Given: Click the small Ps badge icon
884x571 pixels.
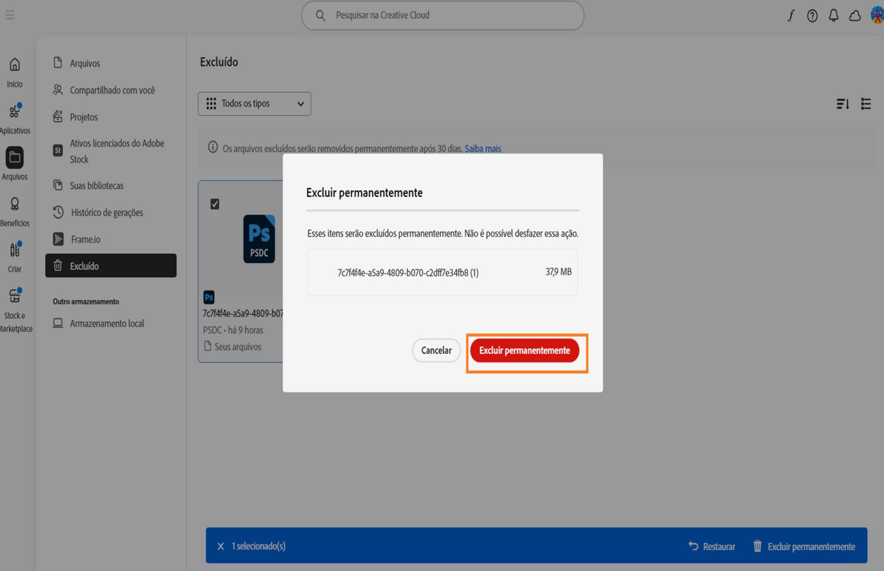Looking at the screenshot, I should (209, 297).
